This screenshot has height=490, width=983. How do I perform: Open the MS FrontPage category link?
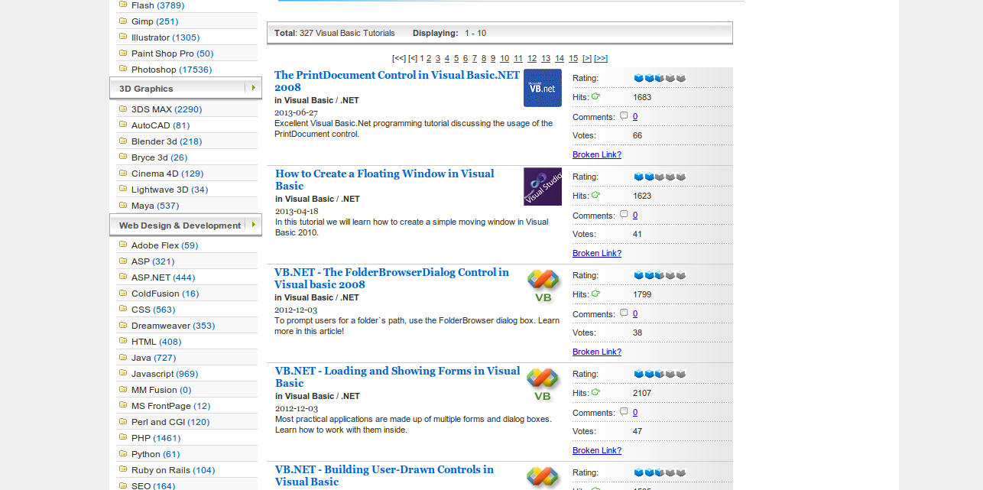(171, 406)
